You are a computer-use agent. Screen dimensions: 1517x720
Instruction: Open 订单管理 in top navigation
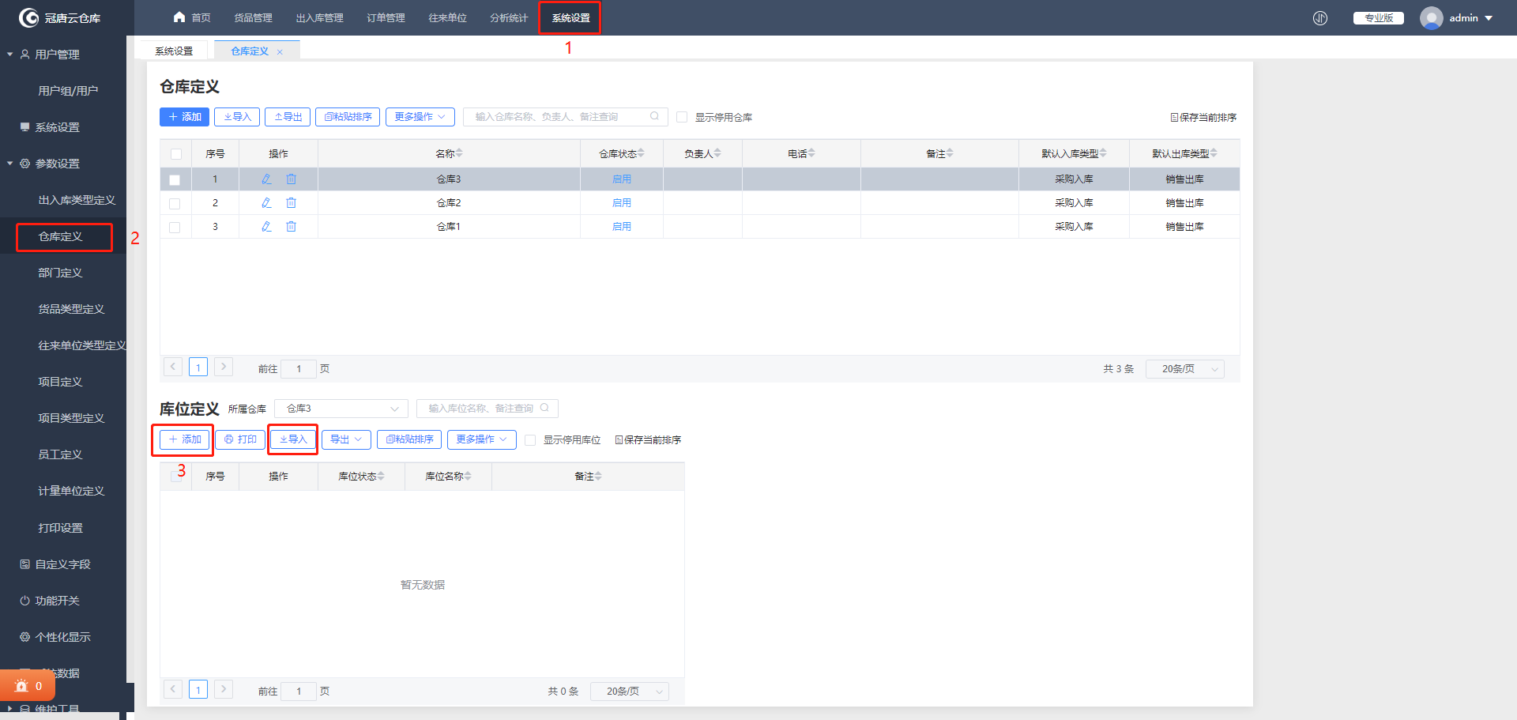[x=386, y=17]
